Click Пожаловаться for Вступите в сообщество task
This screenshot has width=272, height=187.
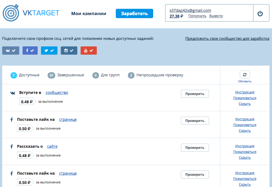pyautogui.click(x=244, y=98)
